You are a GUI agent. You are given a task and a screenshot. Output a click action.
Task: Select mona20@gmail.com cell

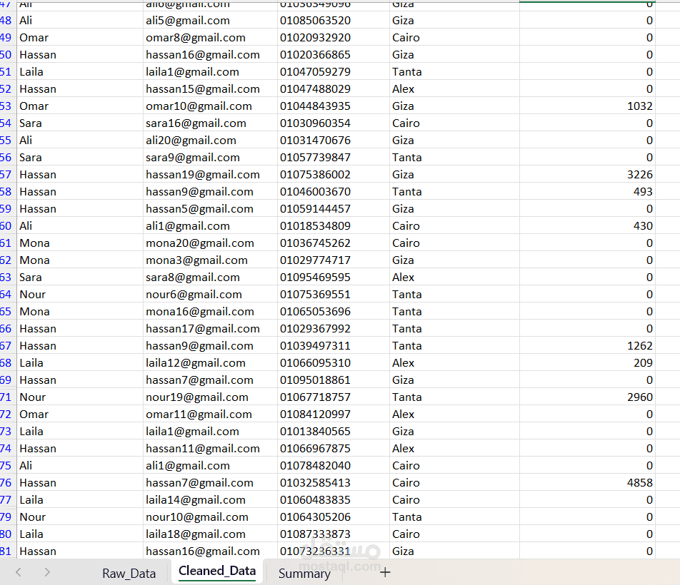(x=210, y=243)
